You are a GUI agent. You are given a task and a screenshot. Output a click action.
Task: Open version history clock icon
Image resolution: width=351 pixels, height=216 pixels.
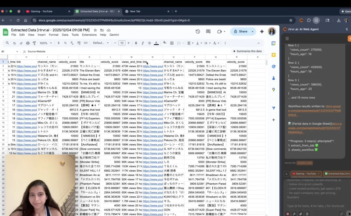pos(198,32)
